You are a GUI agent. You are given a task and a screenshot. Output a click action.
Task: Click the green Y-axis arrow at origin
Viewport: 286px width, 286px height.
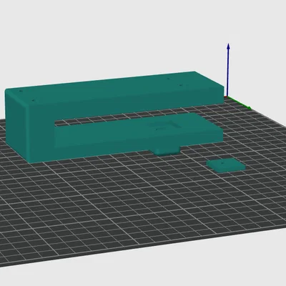240,103
